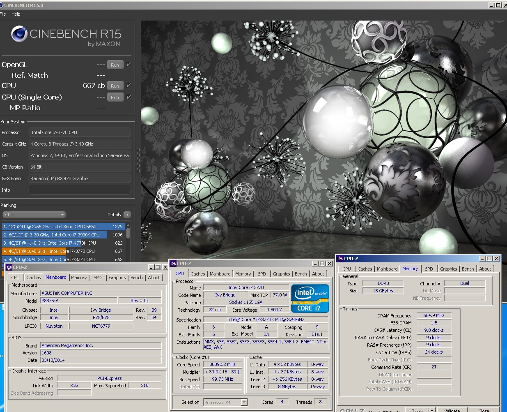The image size is (507, 412).
Task: Click the Code Name Ivy Bridge value
Action: 225,295
